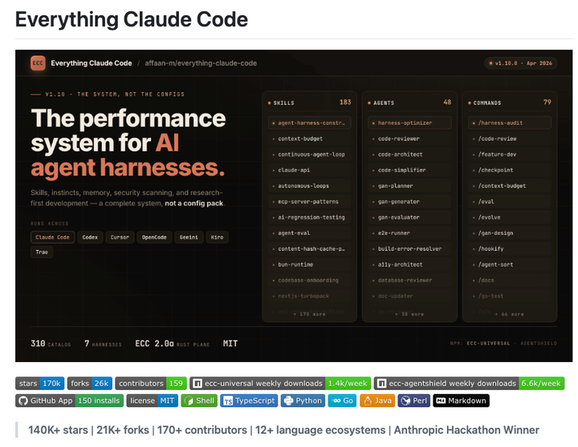Click the Everything Claude Code page heading
The height and width of the screenshot is (447, 578).
click(132, 19)
